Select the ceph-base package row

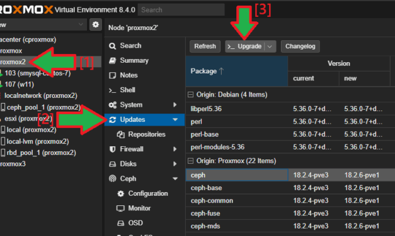pyautogui.click(x=290, y=188)
